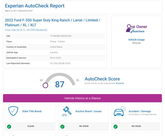
Task: Open the State Title Brand link
Action: (x=32, y=111)
